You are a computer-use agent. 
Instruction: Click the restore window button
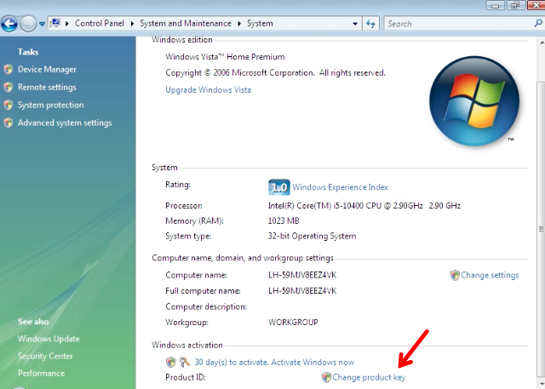pyautogui.click(x=515, y=5)
